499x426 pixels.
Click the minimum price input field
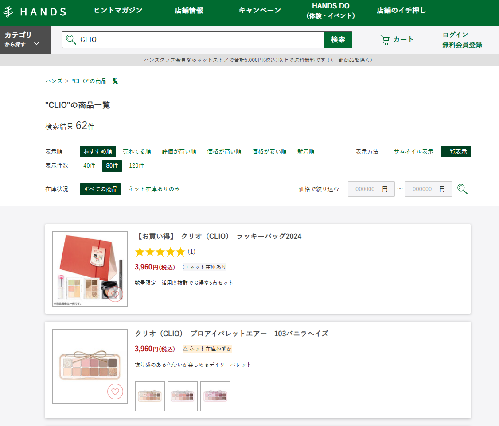click(x=371, y=189)
